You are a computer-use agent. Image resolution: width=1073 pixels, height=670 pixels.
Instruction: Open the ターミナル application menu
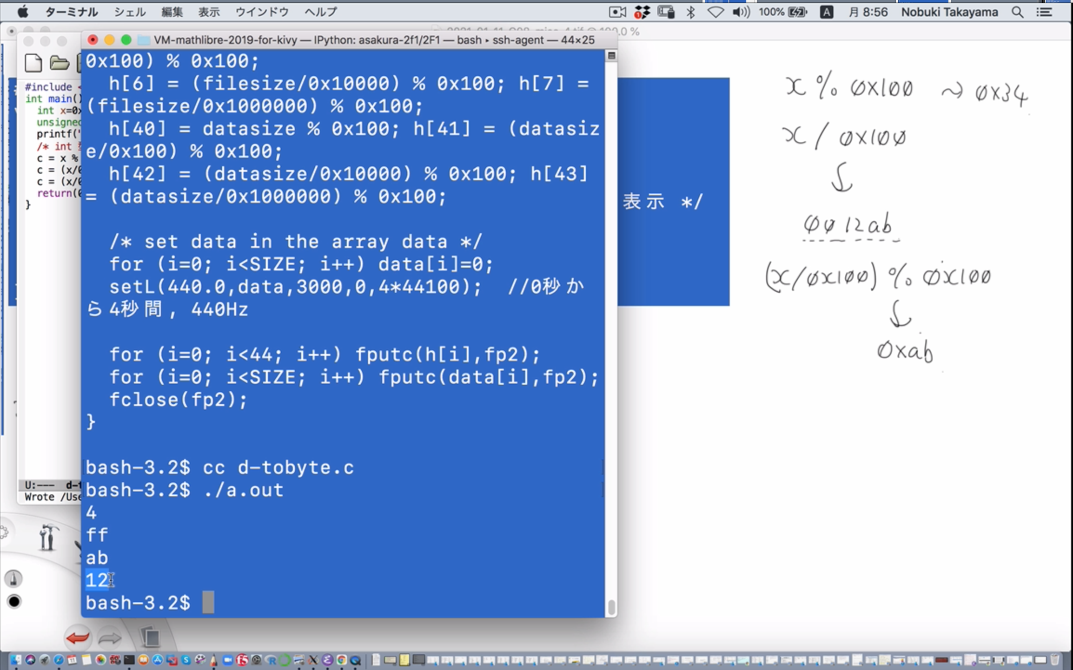click(x=71, y=12)
